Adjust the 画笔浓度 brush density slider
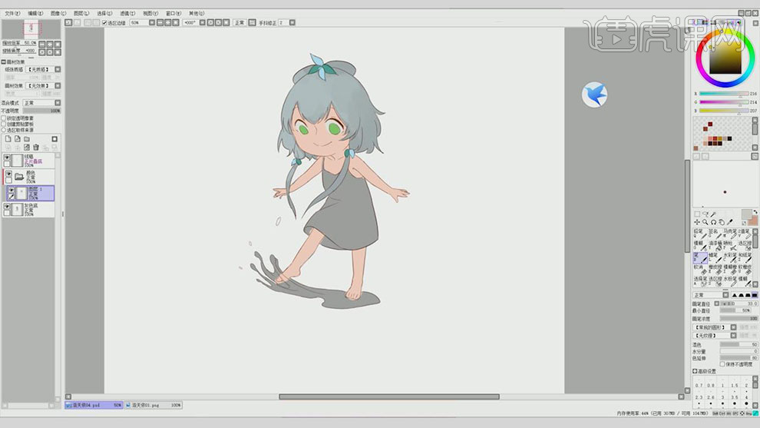This screenshot has width=760, height=428. pos(739,318)
